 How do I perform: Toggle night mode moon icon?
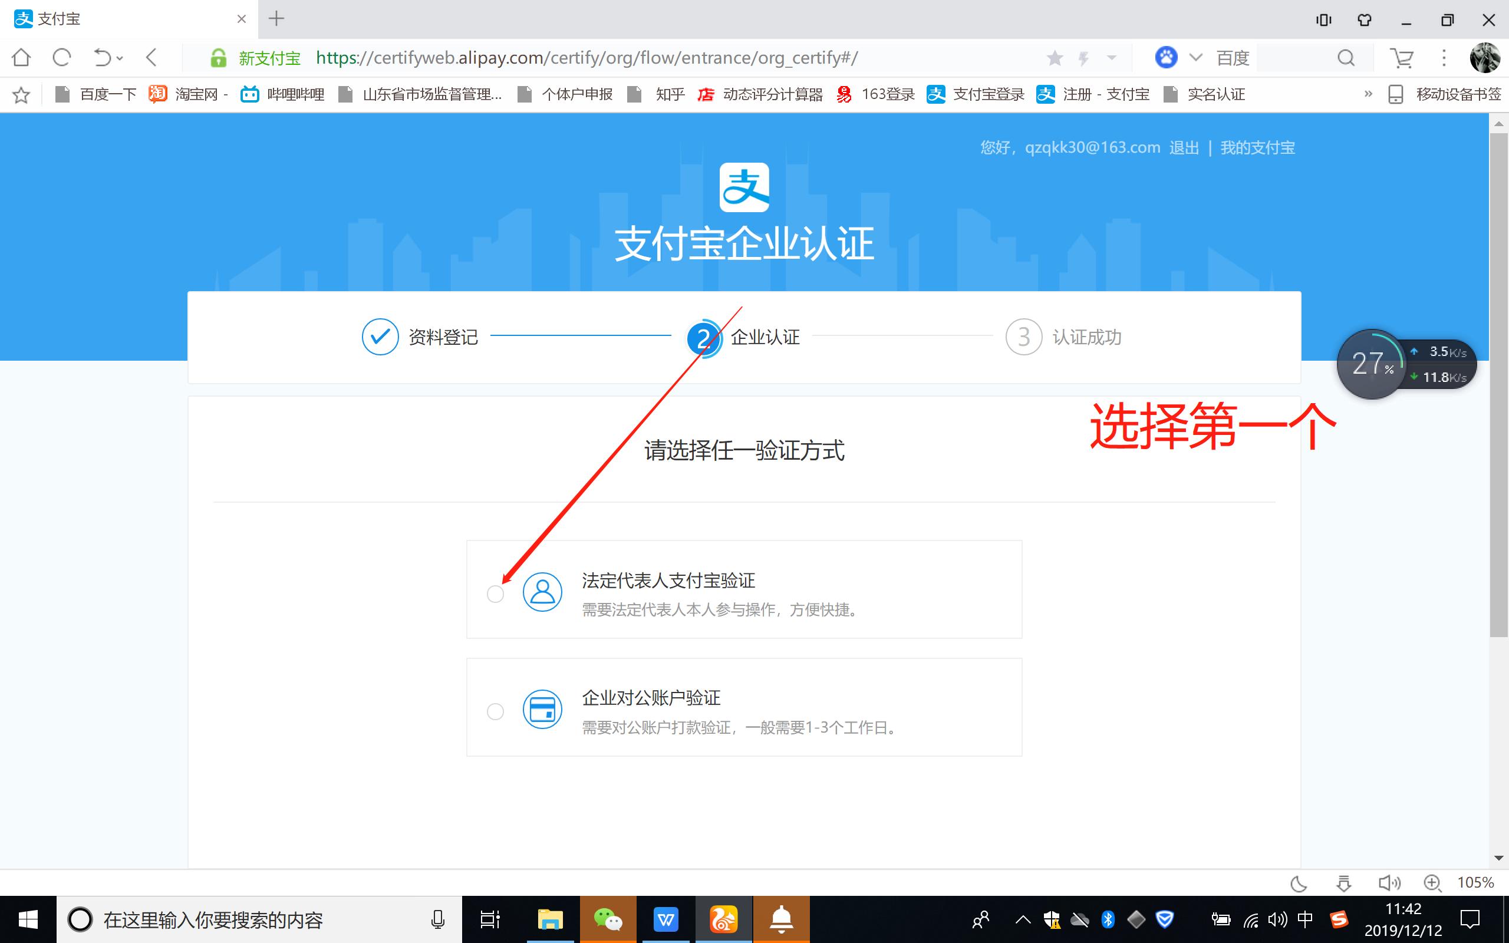pos(1299,883)
